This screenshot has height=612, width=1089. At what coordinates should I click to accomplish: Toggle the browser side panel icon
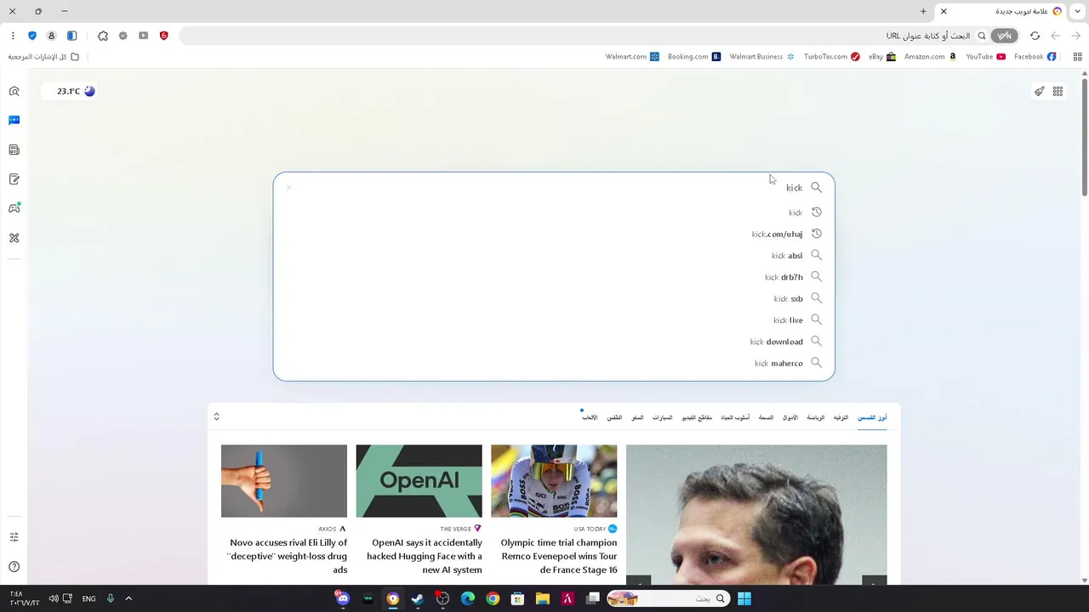(x=72, y=36)
